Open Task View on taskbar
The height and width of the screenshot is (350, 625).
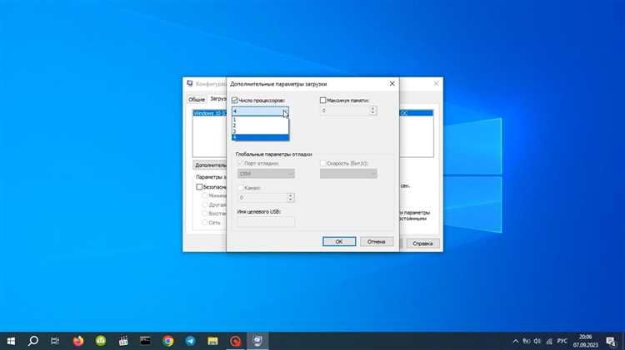click(55, 341)
